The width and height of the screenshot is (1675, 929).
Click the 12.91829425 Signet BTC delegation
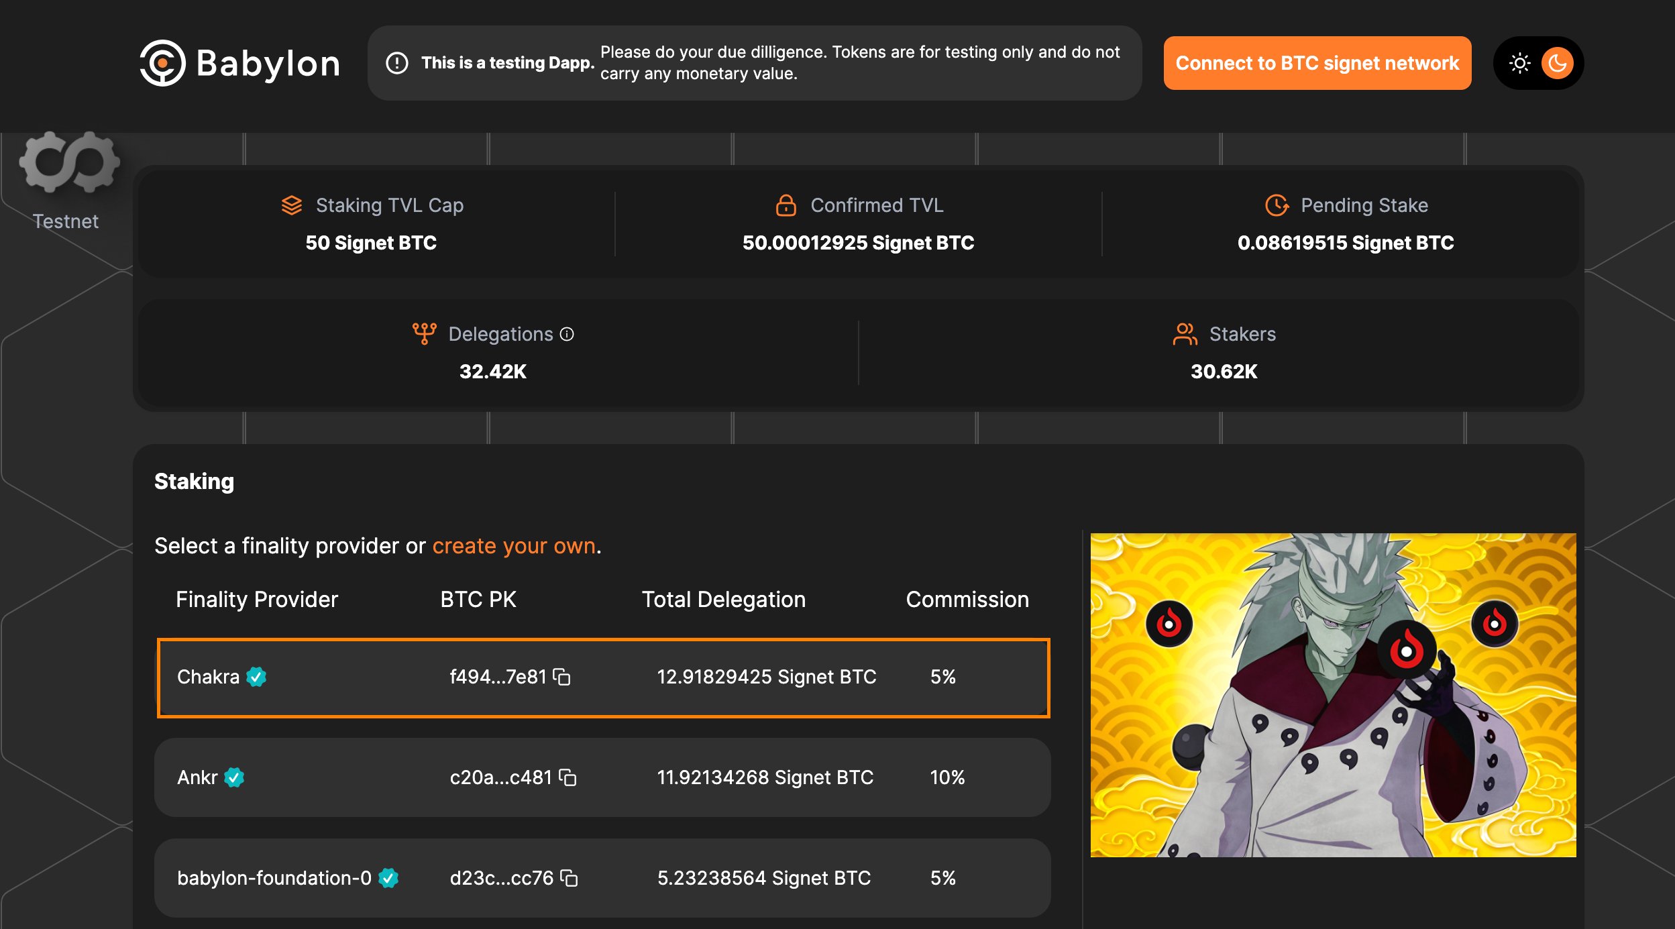(767, 677)
